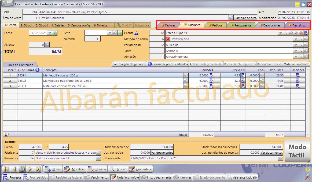Open the Serie dropdown arrow
Image resolution: width=312 pixels, height=182 pixels.
[x=110, y=33]
